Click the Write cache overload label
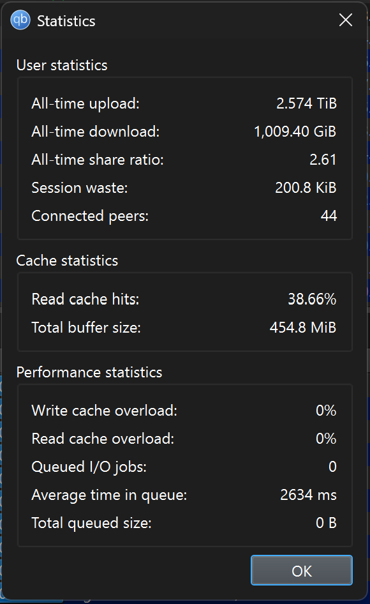The height and width of the screenshot is (604, 370). coord(105,411)
